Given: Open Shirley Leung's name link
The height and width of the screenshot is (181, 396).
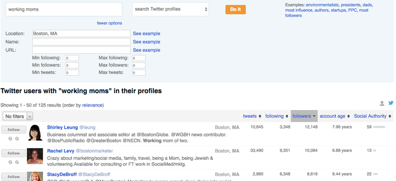Looking at the screenshot, I should (x=62, y=127).
